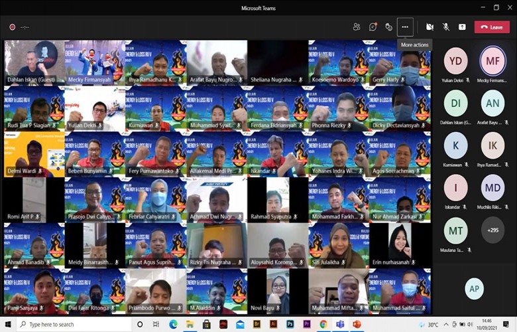Viewport: 517px width, 332px height.
Task: Launch Adobe Illustrator from the taskbar
Action: point(273,325)
